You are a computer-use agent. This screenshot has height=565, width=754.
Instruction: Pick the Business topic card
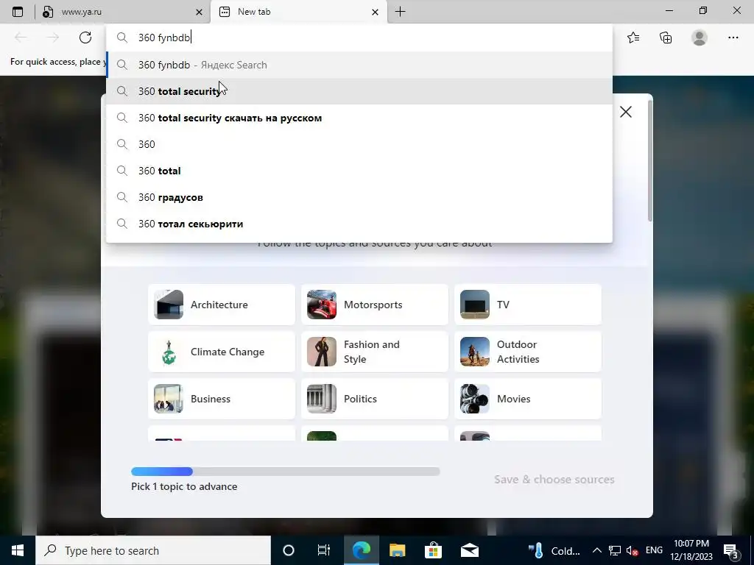222,399
